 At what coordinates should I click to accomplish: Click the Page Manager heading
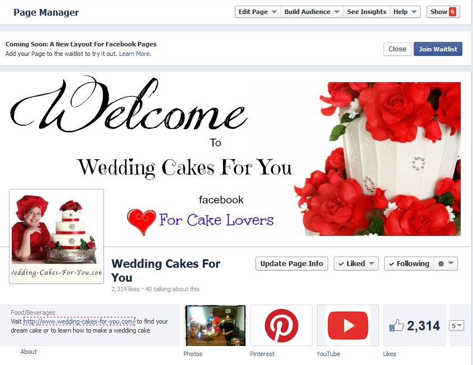pyautogui.click(x=46, y=12)
